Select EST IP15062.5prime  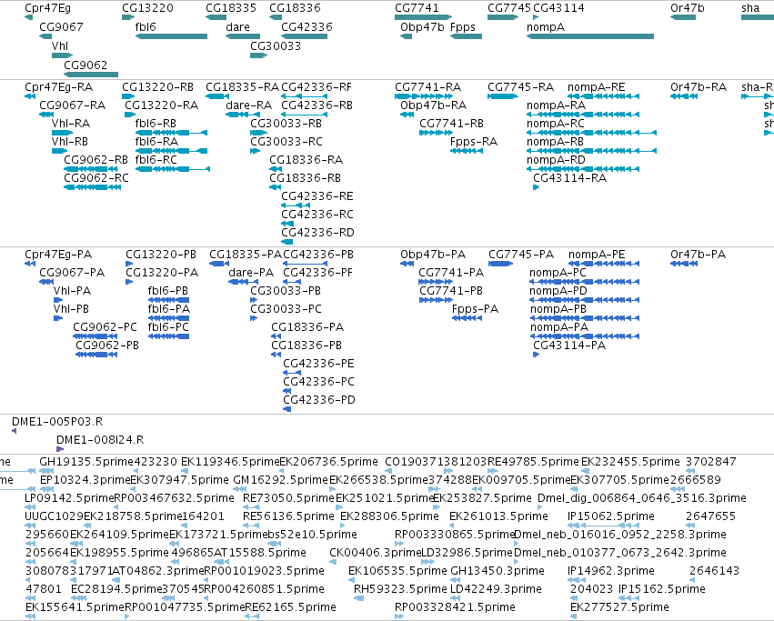(611, 516)
